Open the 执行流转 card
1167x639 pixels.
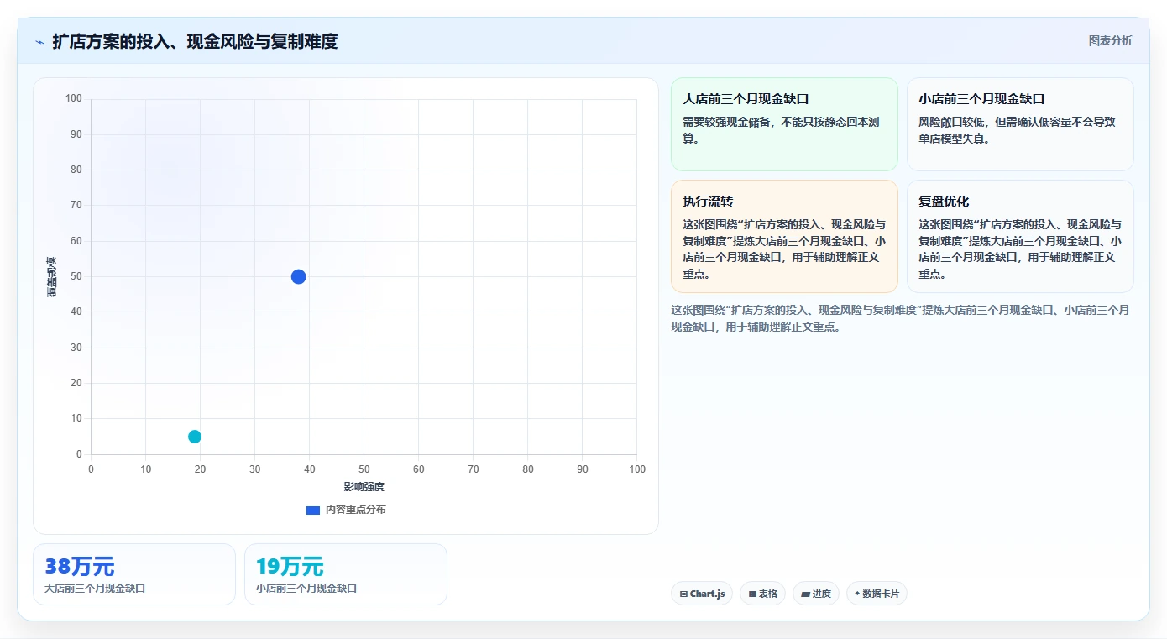784,236
